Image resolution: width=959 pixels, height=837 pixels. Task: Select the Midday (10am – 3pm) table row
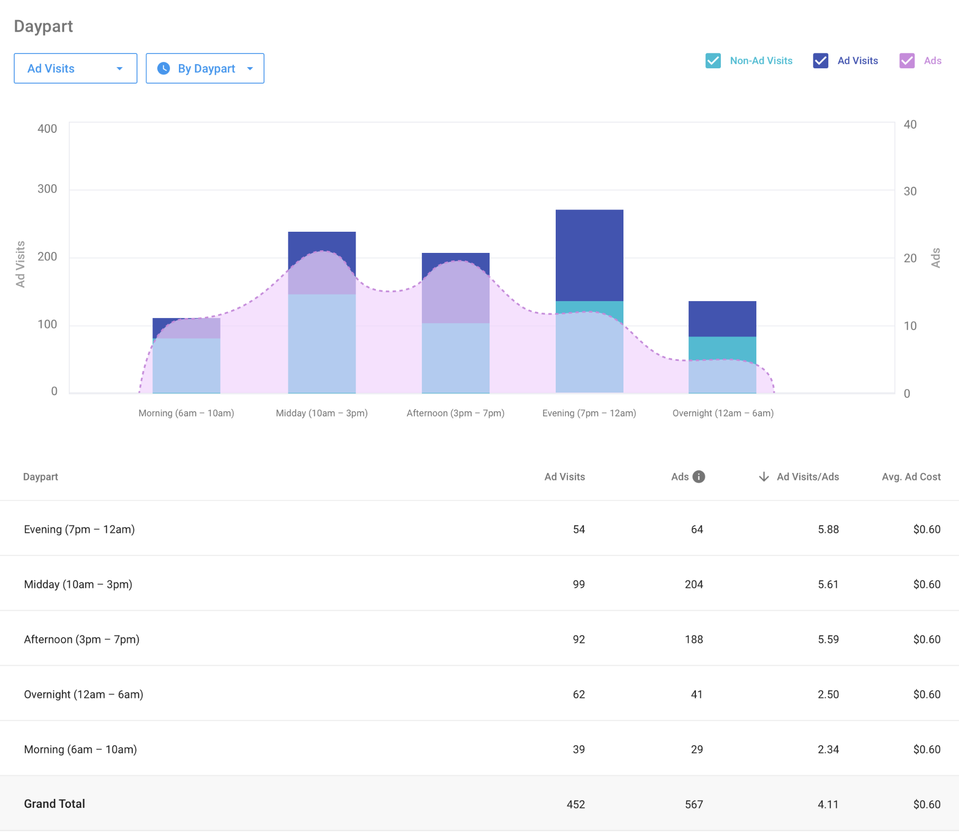pyautogui.click(x=78, y=584)
